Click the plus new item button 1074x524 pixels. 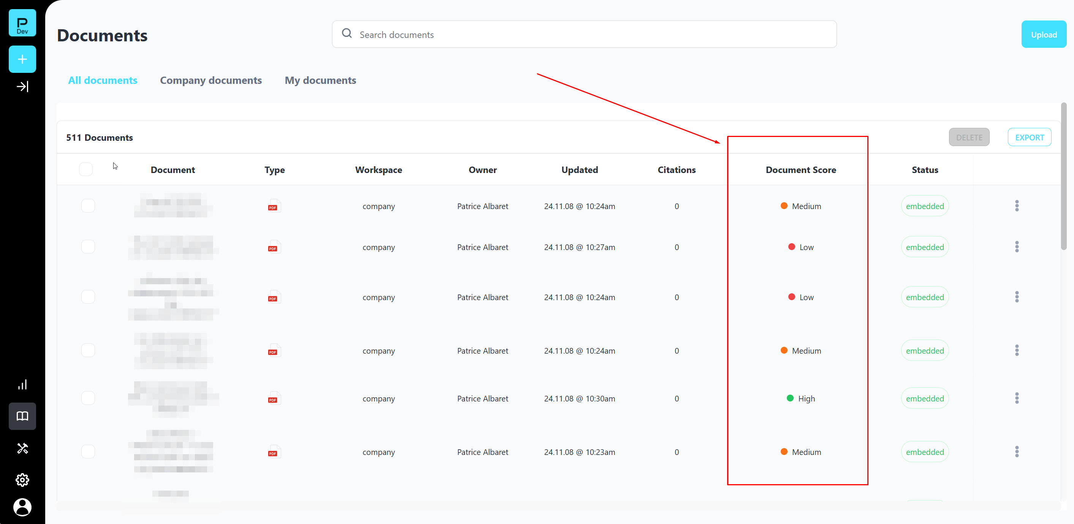tap(22, 59)
